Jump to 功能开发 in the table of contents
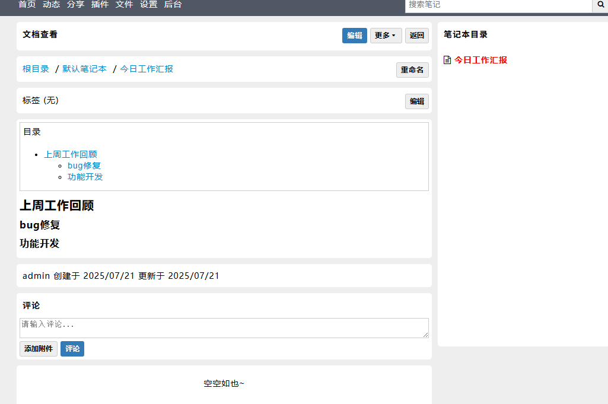The image size is (608, 404). point(85,177)
